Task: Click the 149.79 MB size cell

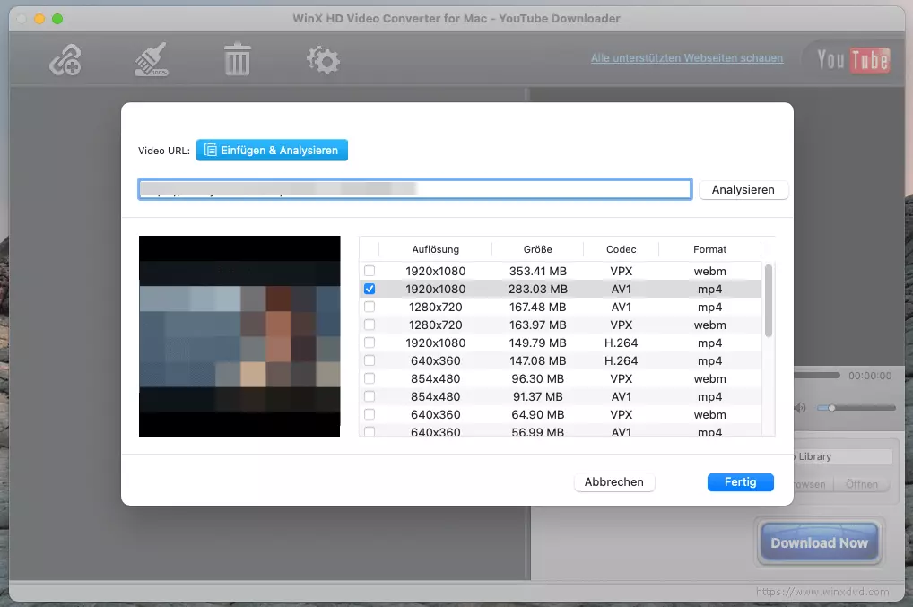Action: (x=537, y=343)
